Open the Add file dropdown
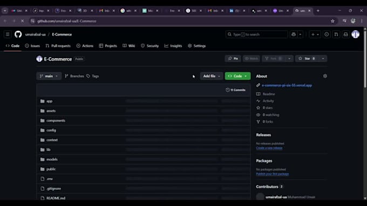367x206 pixels. click(212, 76)
